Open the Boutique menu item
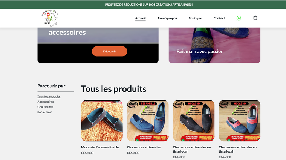 [x=195, y=18]
